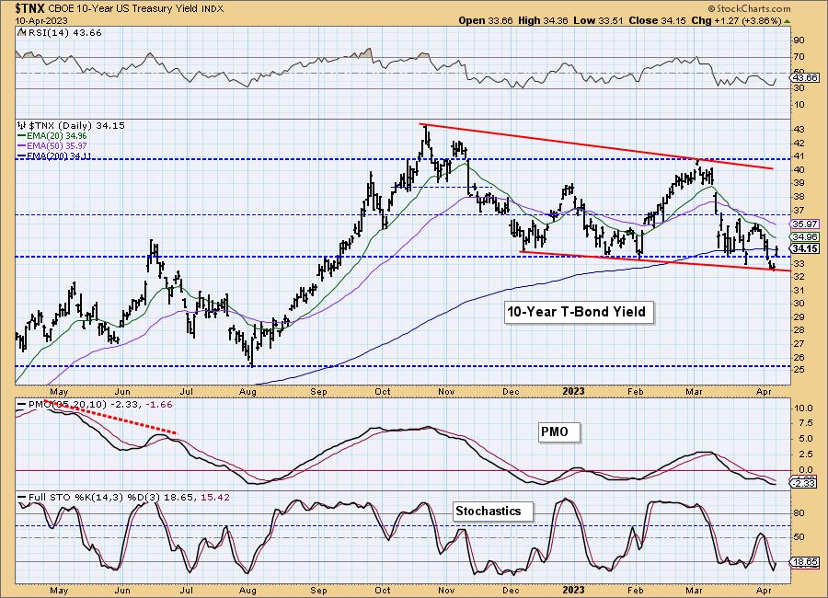Click the 43.66 RSI value tag on right axis
The height and width of the screenshot is (598, 828).
tap(805, 77)
